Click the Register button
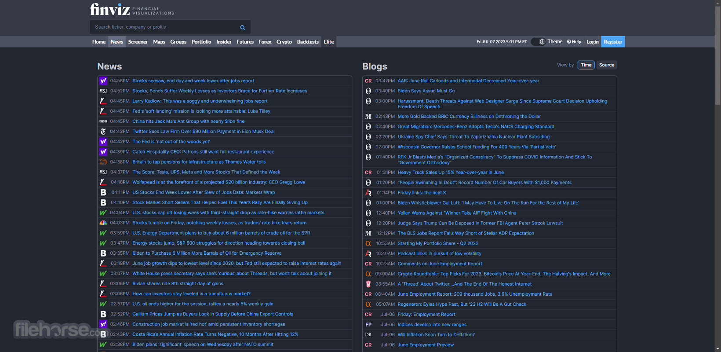The image size is (721, 352). point(613,42)
